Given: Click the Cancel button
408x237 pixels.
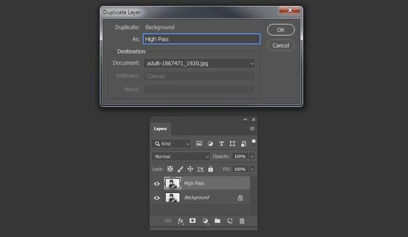Looking at the screenshot, I should point(280,45).
